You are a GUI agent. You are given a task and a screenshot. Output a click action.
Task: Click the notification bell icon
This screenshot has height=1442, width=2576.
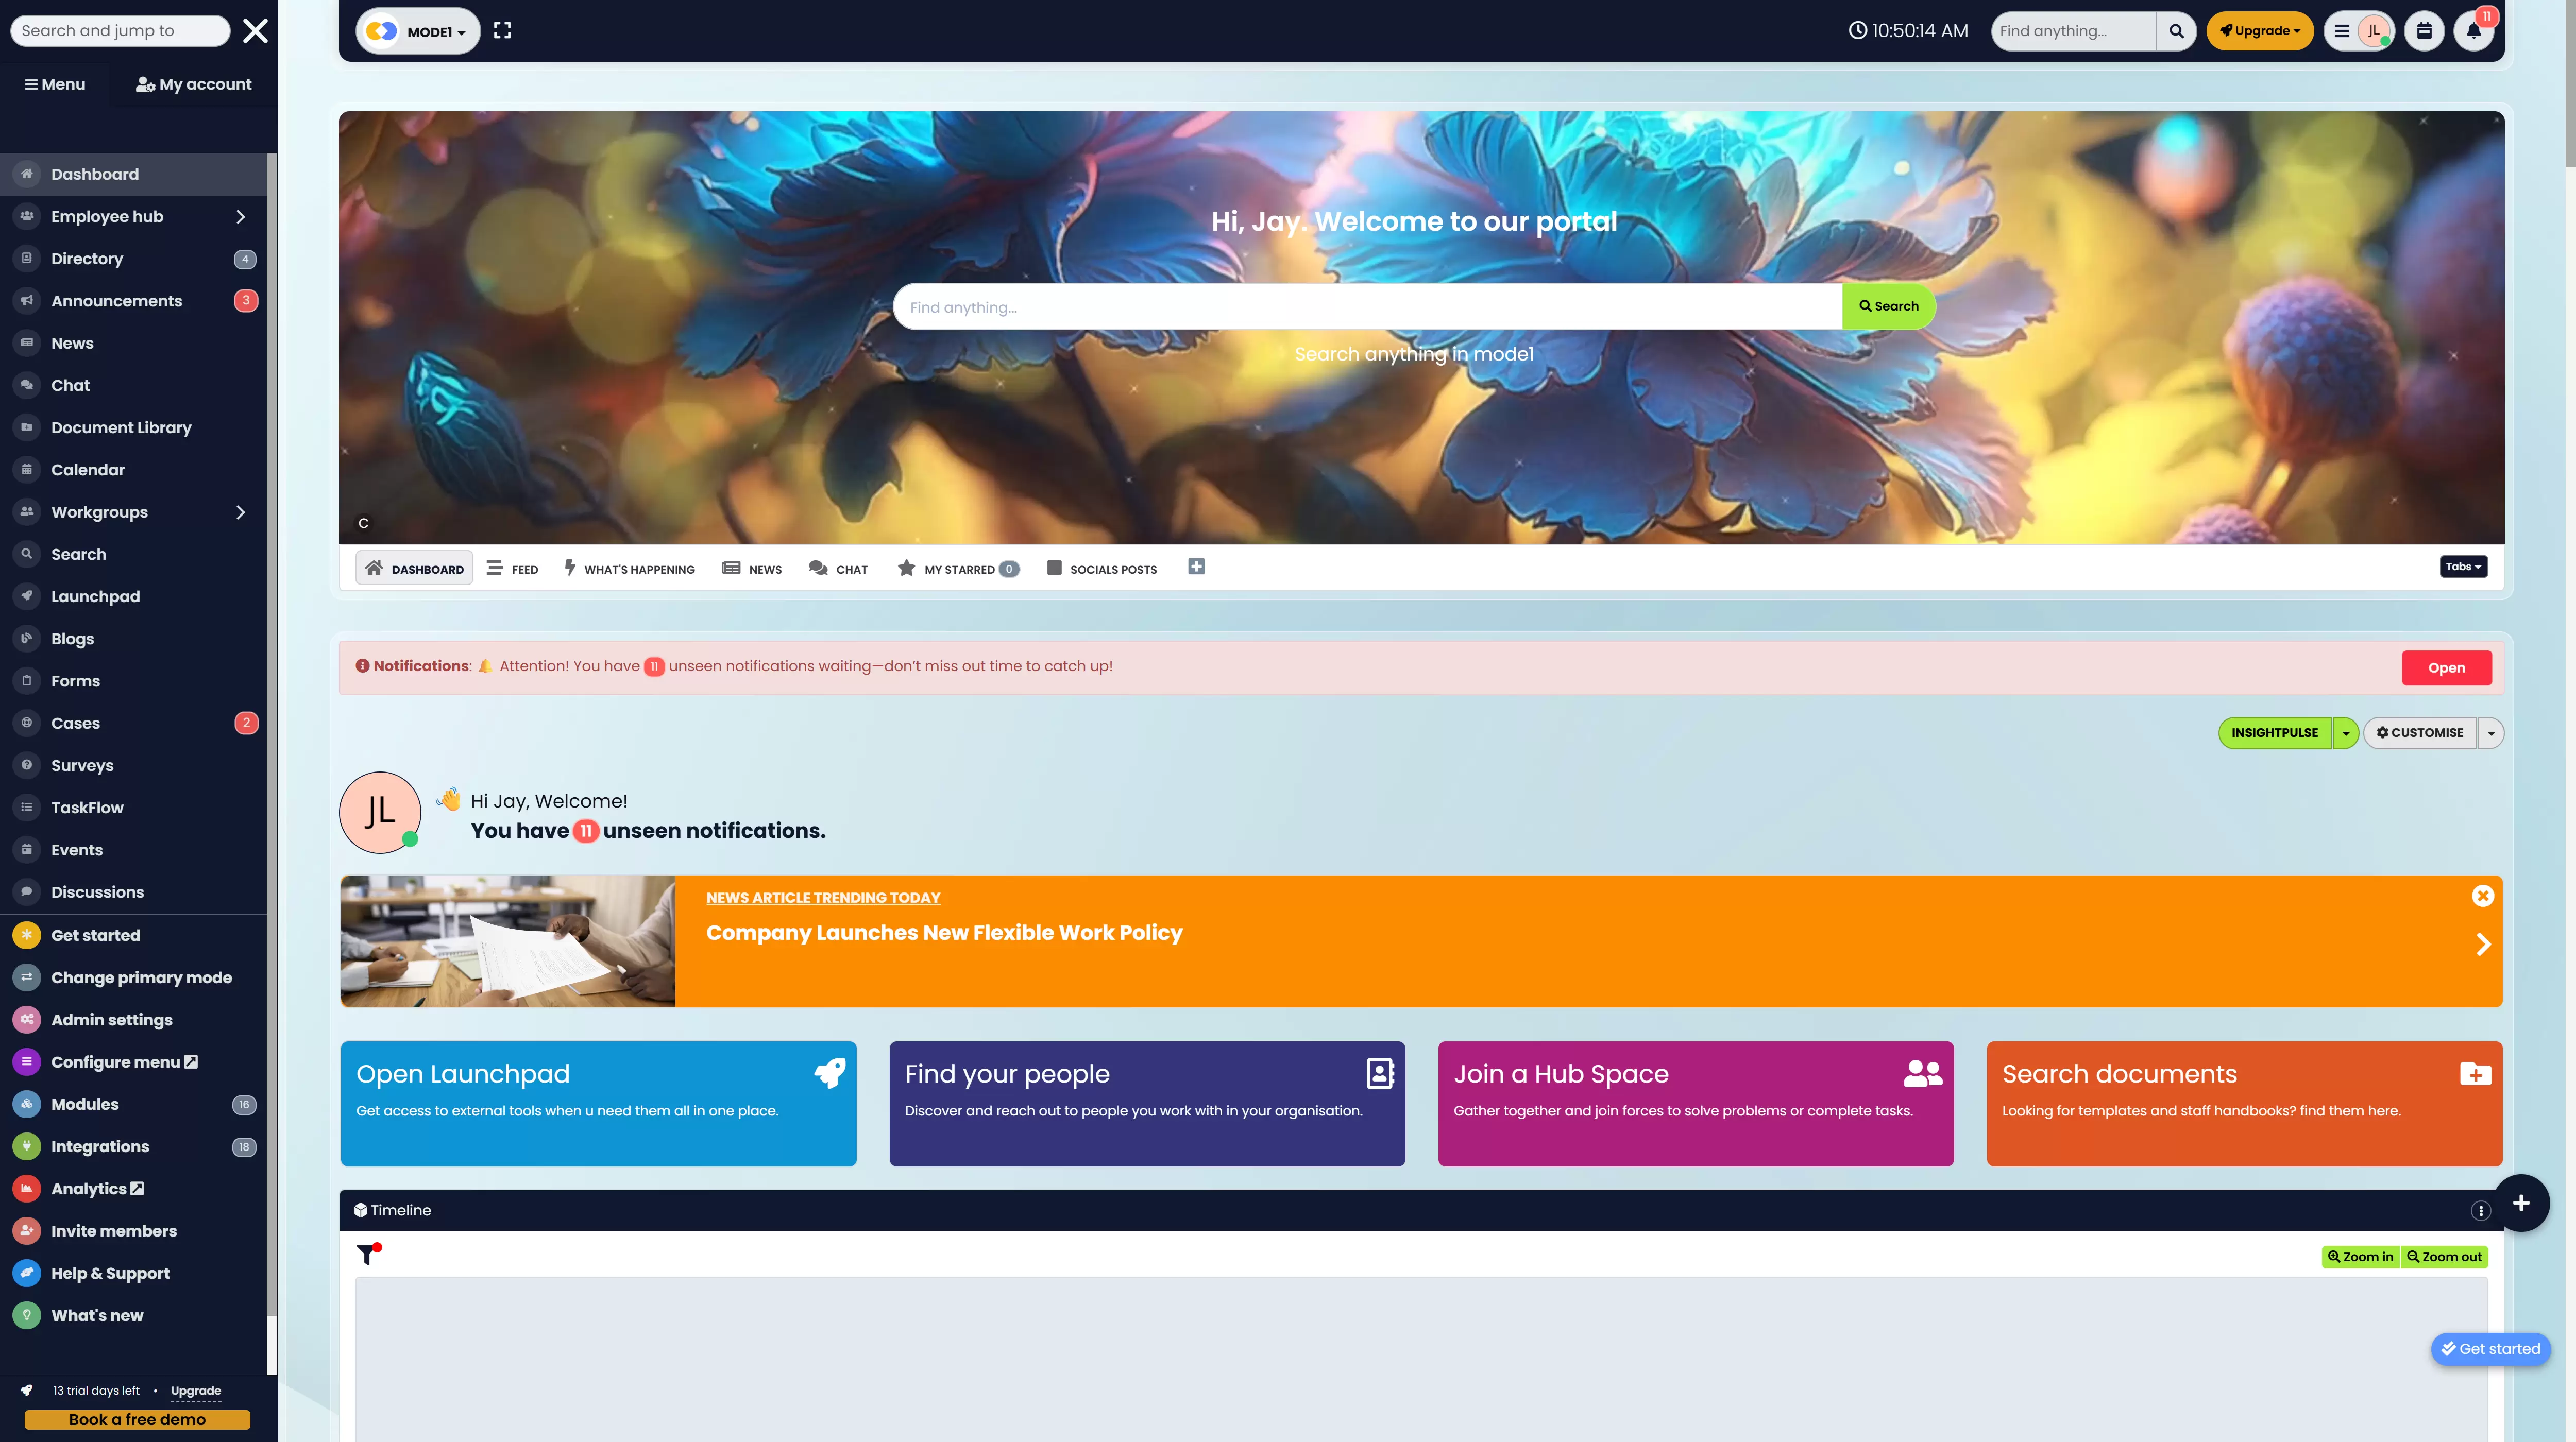2473,31
